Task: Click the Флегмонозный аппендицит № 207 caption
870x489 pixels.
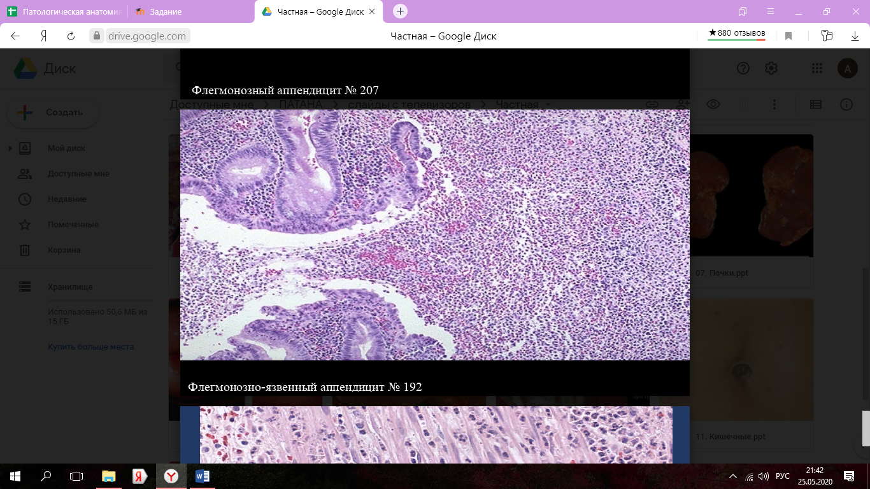Action: (x=285, y=90)
